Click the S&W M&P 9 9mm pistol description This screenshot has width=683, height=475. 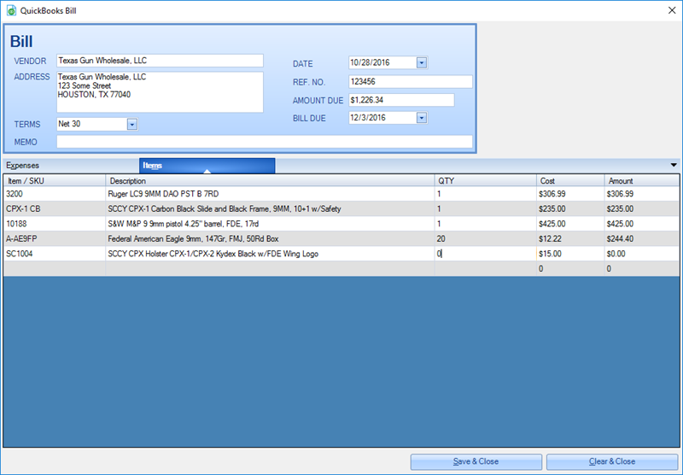click(x=270, y=224)
